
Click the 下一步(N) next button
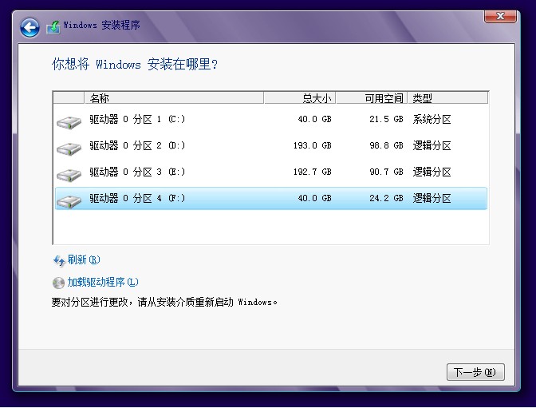point(475,372)
